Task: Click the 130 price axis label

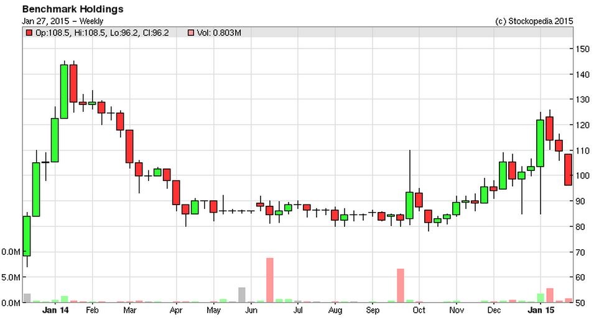Action: point(583,99)
